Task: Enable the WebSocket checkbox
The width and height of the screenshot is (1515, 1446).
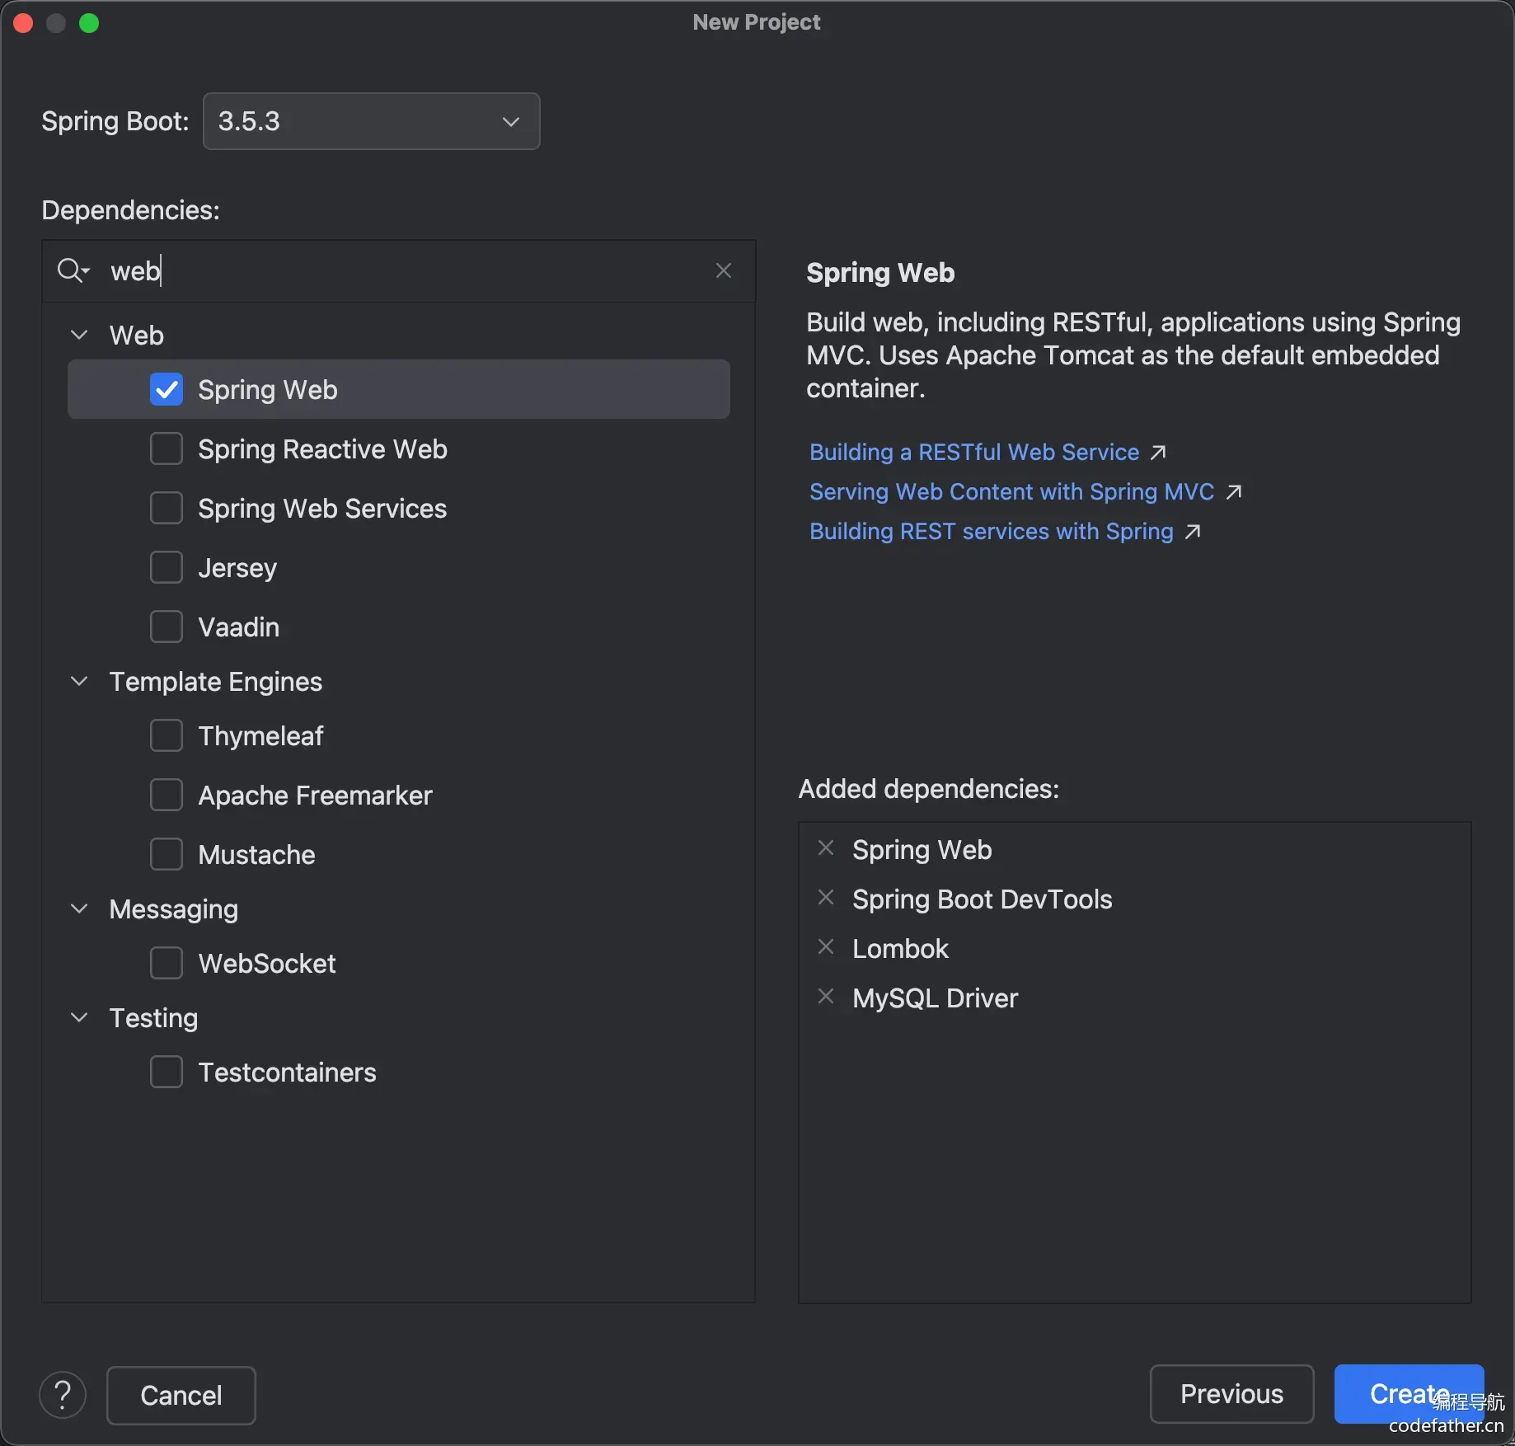Action: [x=167, y=963]
